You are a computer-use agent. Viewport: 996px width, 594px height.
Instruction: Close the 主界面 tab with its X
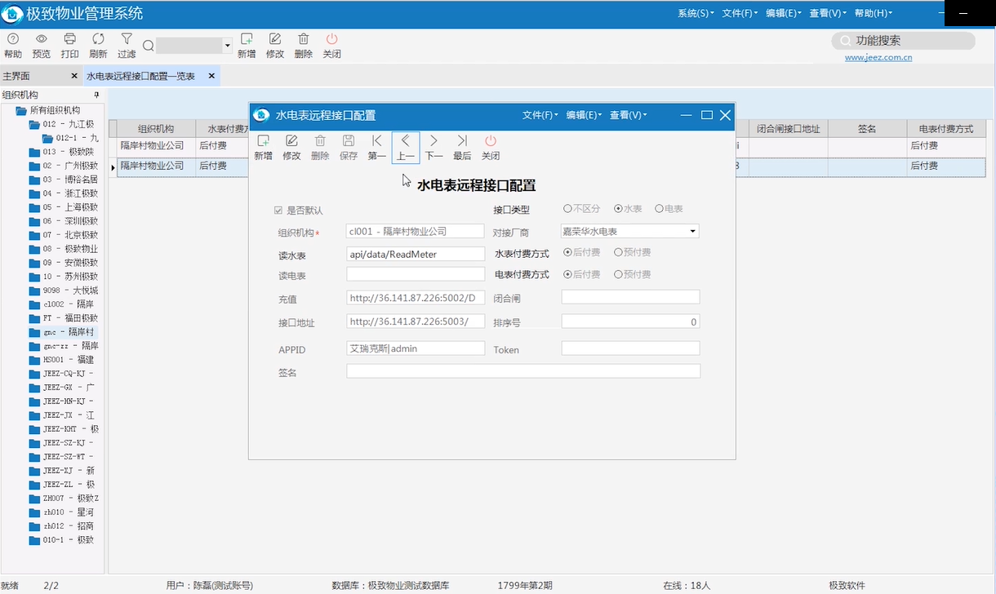73,76
